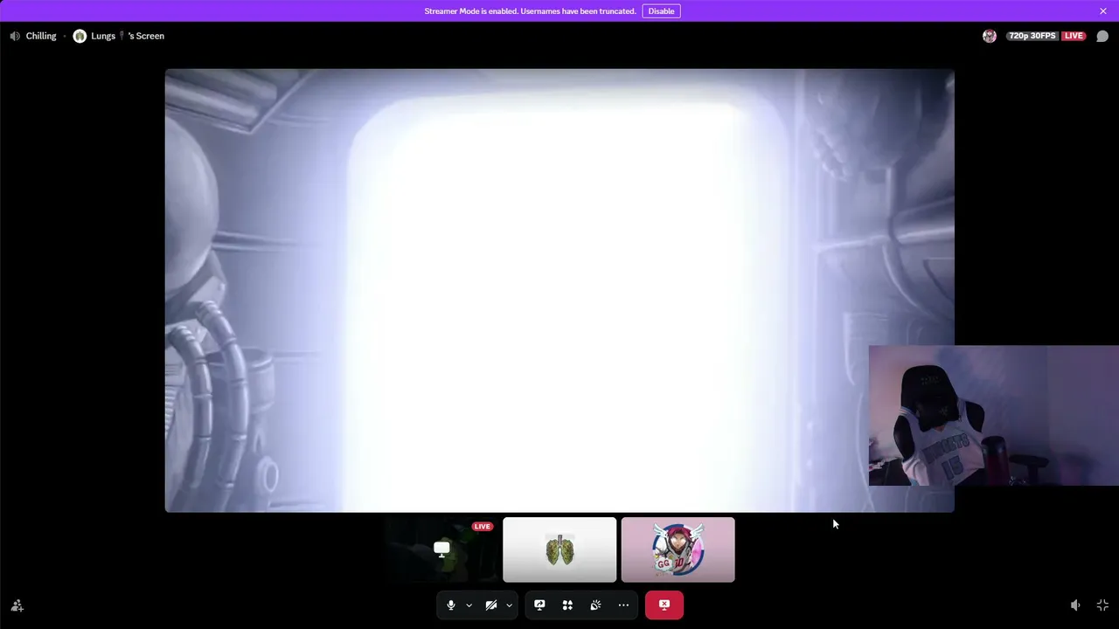Click the Chilling voice channel name
This screenshot has width=1119, height=629.
[41, 36]
